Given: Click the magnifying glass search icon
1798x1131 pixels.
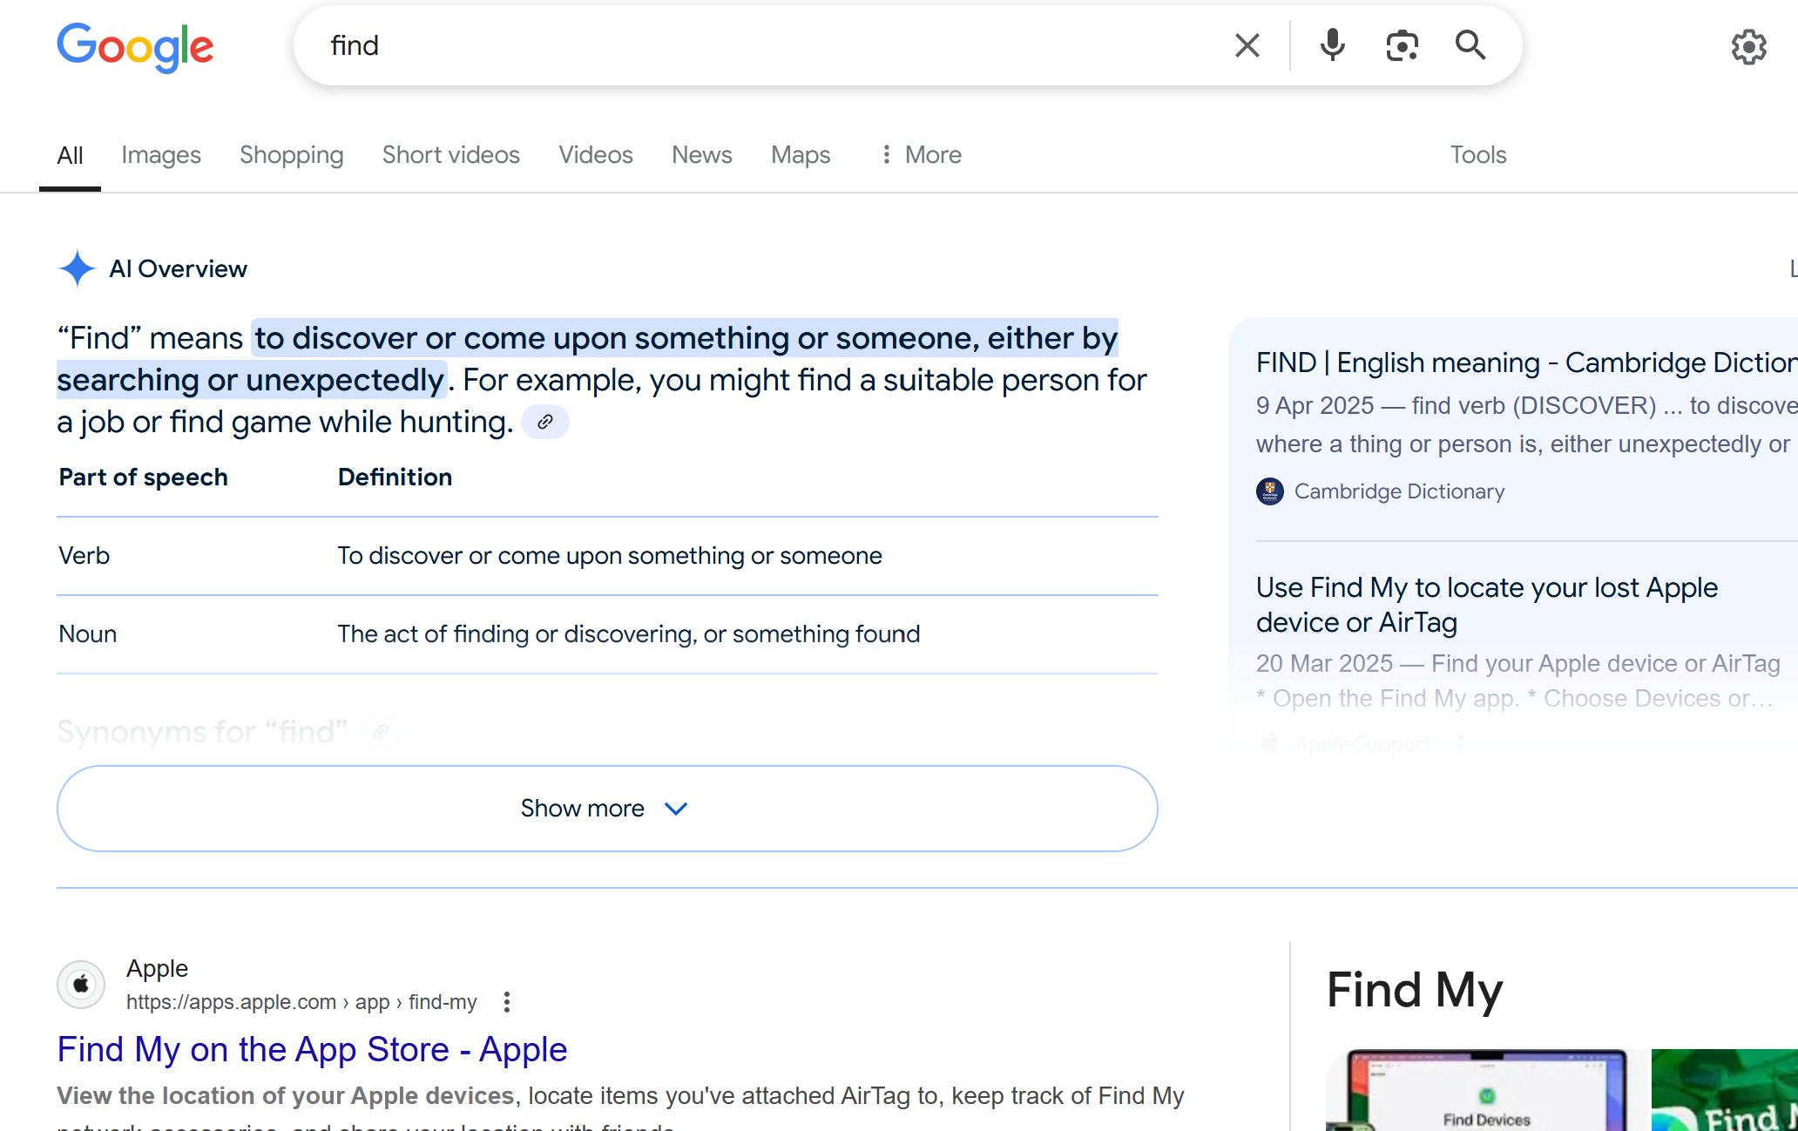Looking at the screenshot, I should pyautogui.click(x=1470, y=45).
